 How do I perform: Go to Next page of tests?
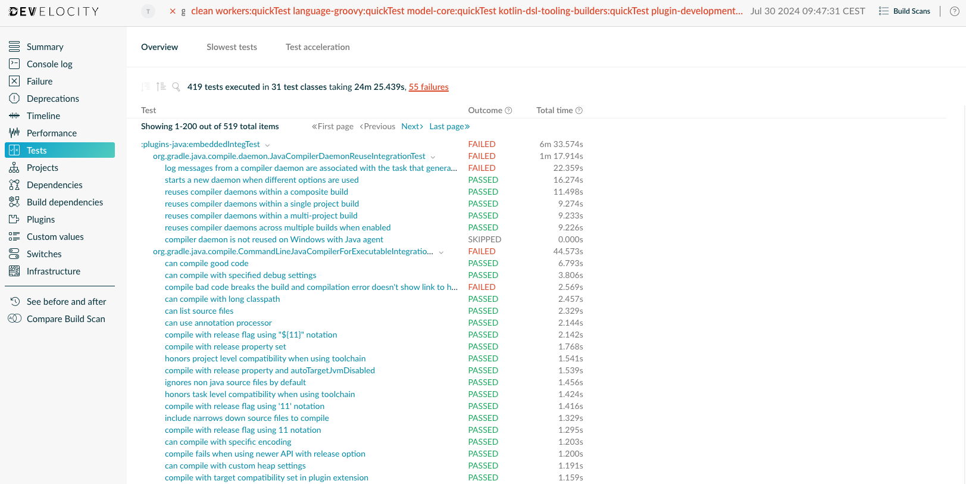(412, 126)
